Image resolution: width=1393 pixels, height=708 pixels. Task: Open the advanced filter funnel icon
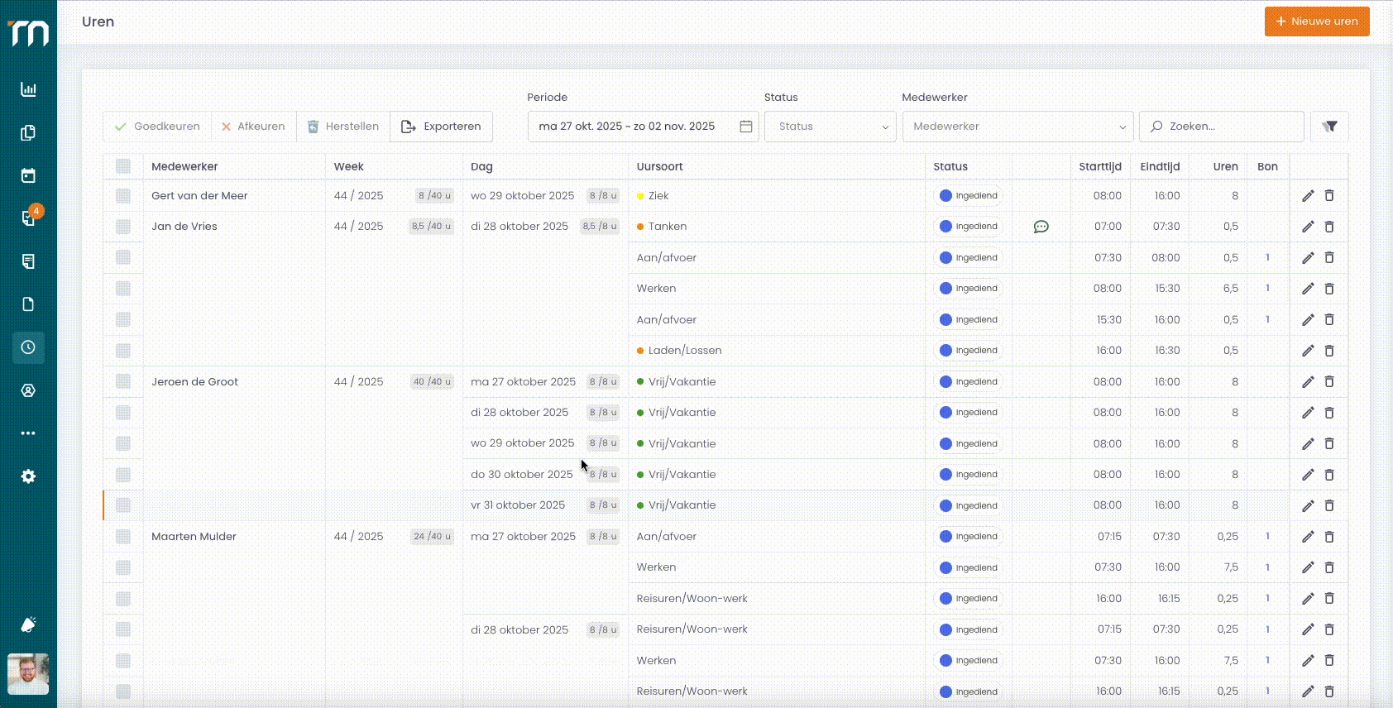[1329, 127]
